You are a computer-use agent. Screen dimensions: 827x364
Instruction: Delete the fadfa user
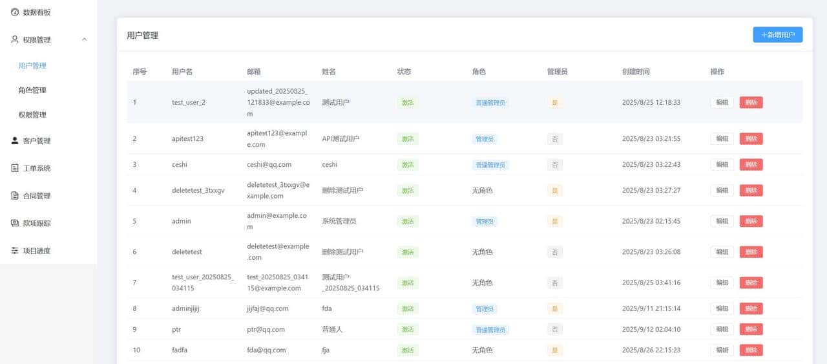[751, 350]
